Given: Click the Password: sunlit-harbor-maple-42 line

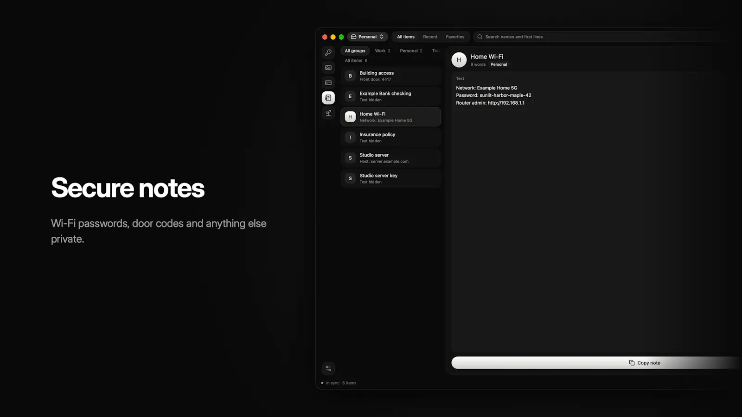Looking at the screenshot, I should (x=493, y=95).
